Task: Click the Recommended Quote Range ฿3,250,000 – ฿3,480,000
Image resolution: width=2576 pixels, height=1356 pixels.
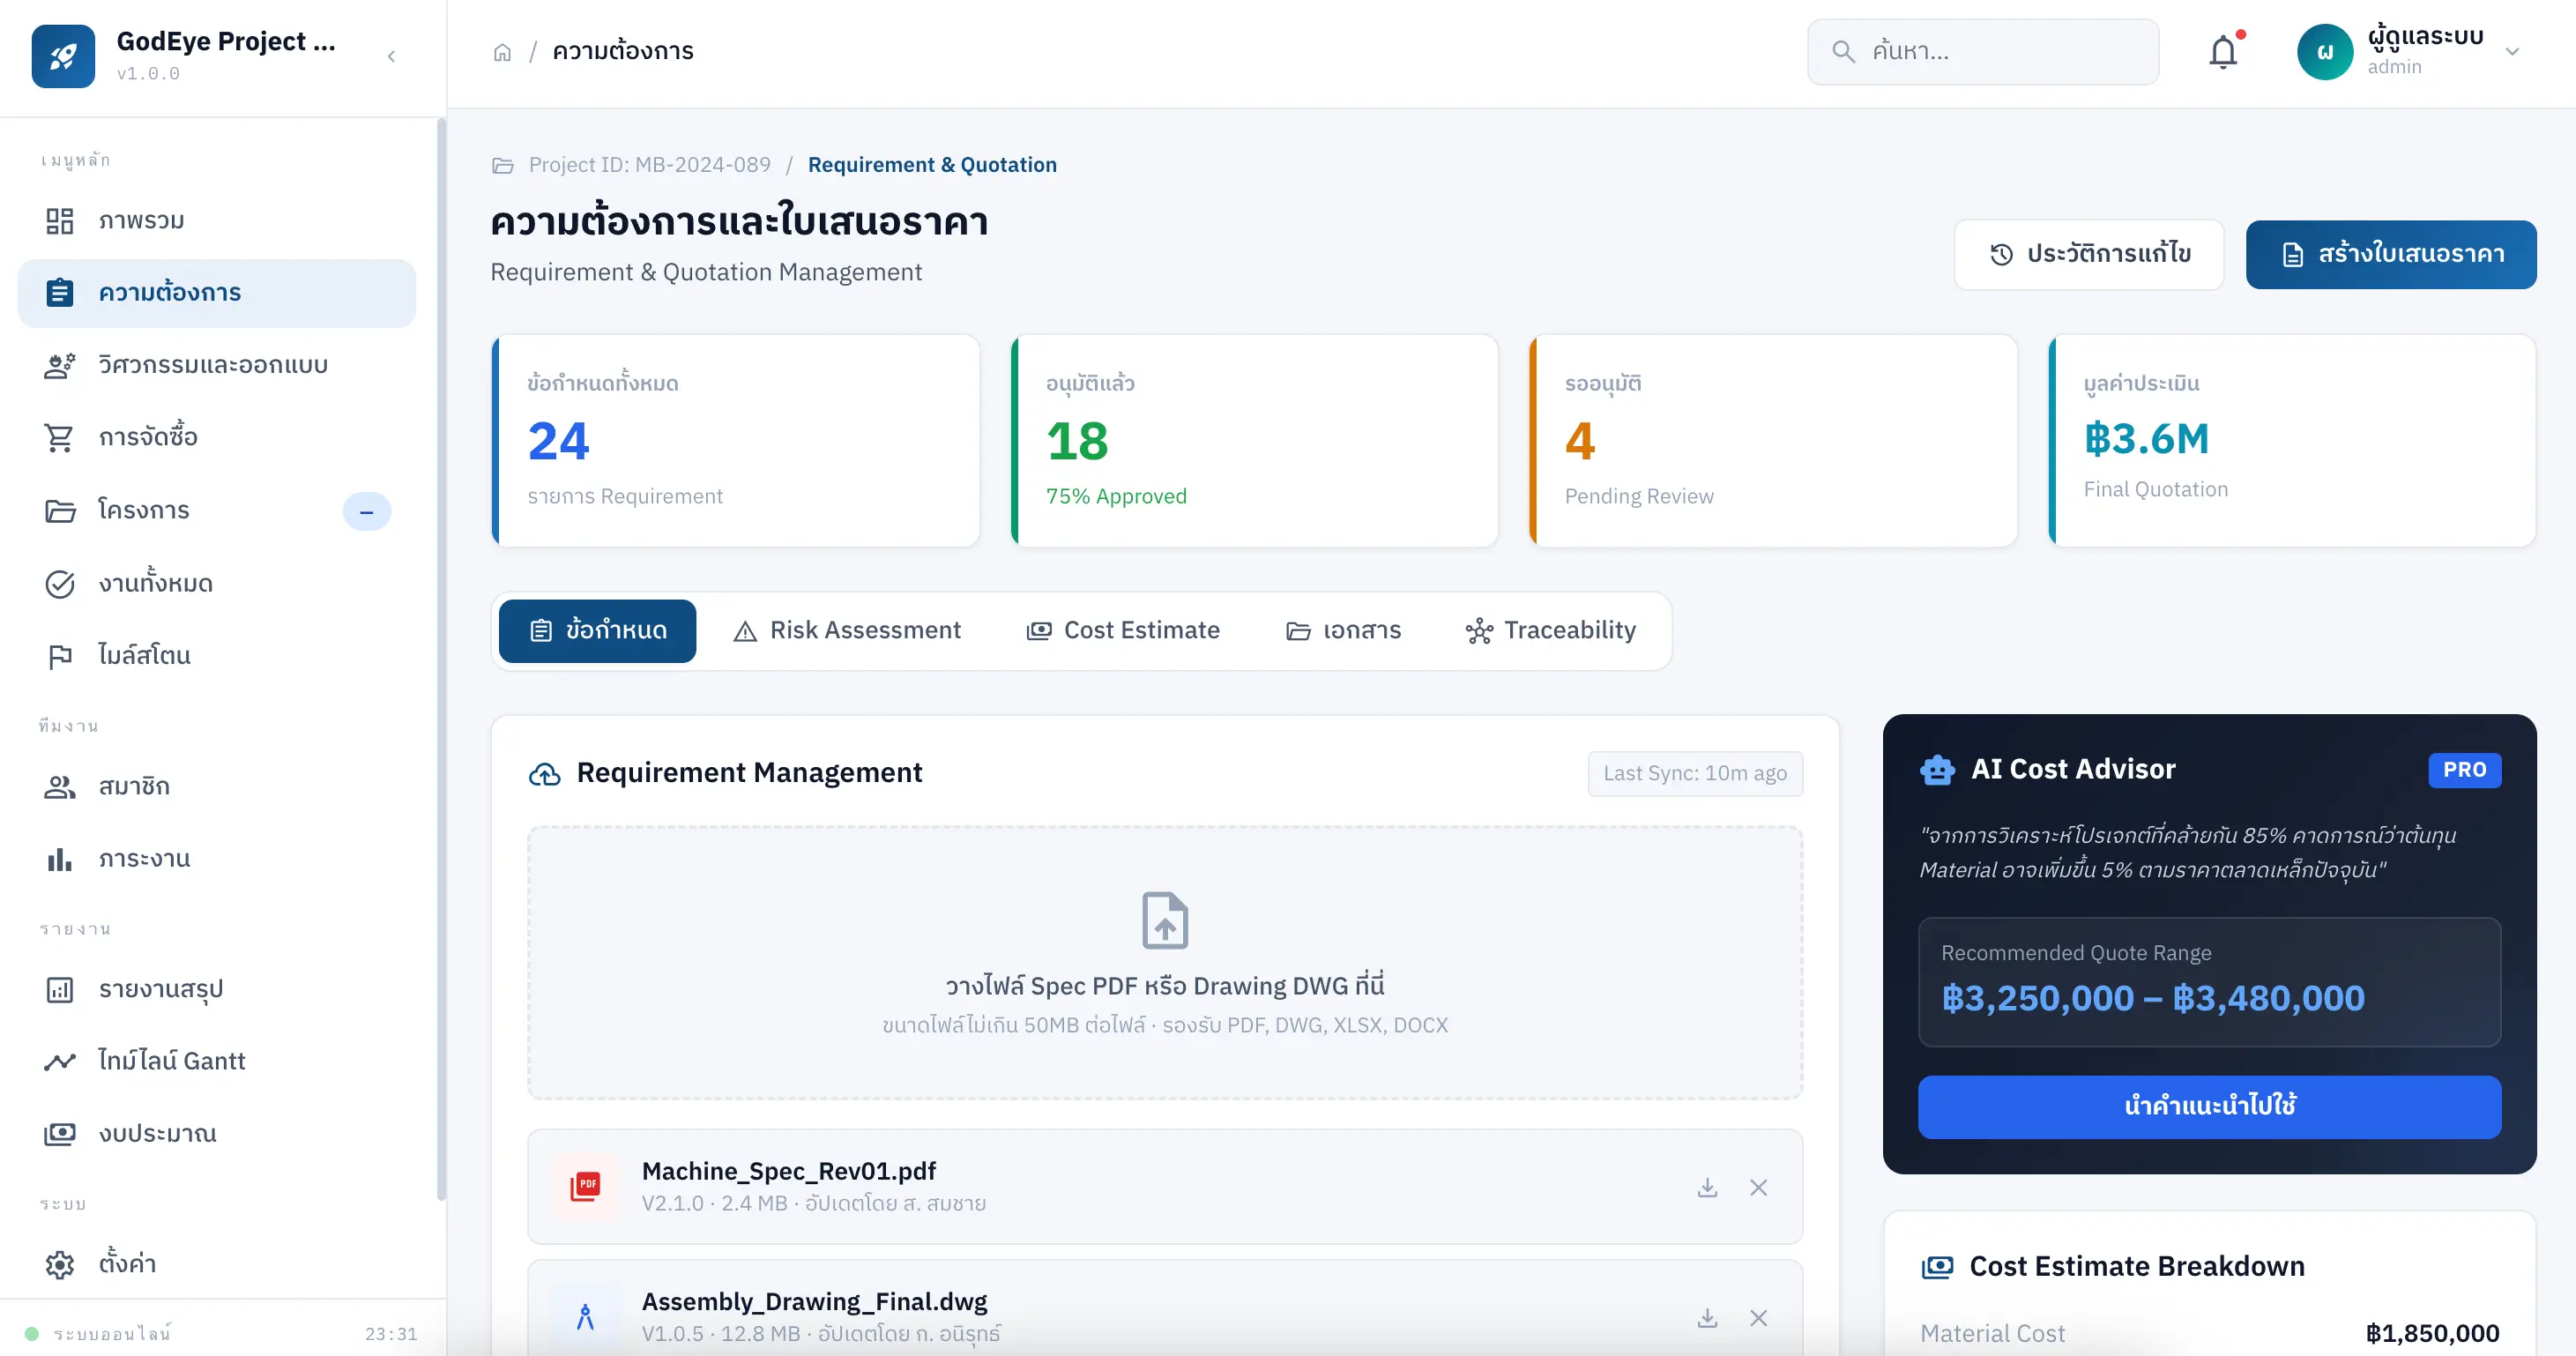Action: click(2209, 982)
